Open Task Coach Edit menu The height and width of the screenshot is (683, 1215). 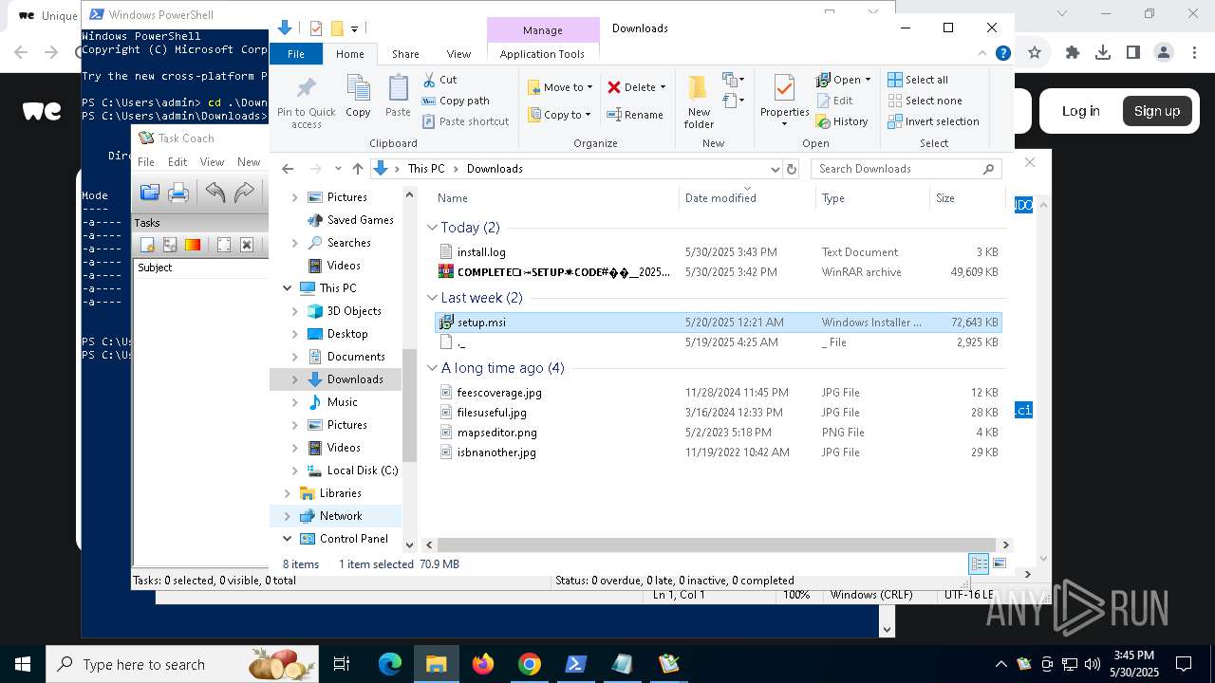tap(178, 162)
